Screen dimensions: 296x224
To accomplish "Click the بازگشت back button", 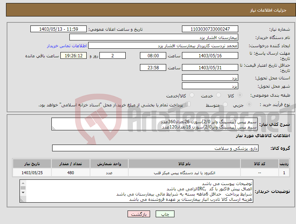I will tap(139, 214).
